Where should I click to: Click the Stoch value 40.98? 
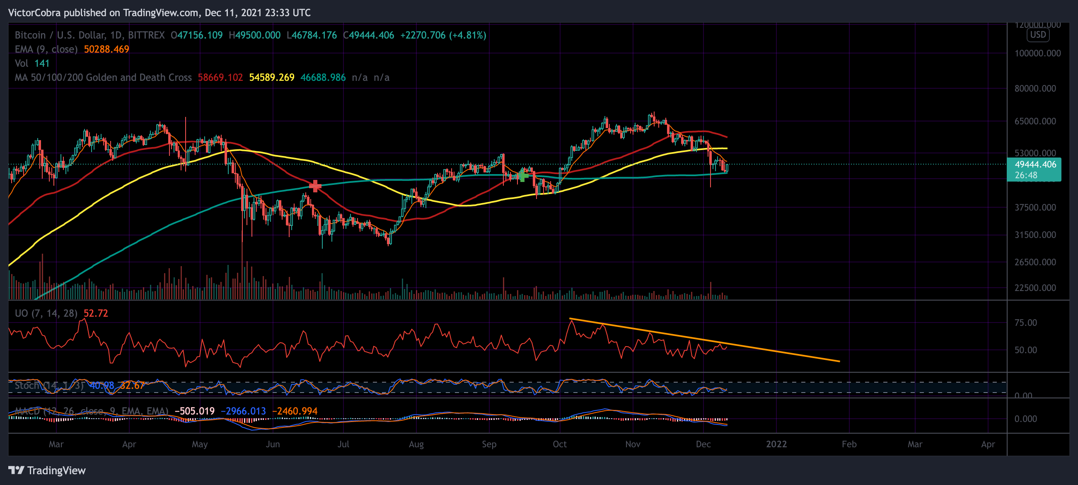[x=102, y=386]
